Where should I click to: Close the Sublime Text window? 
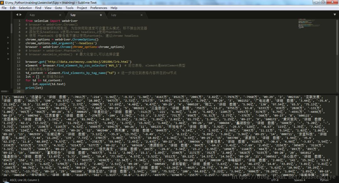click(x=332, y=2)
